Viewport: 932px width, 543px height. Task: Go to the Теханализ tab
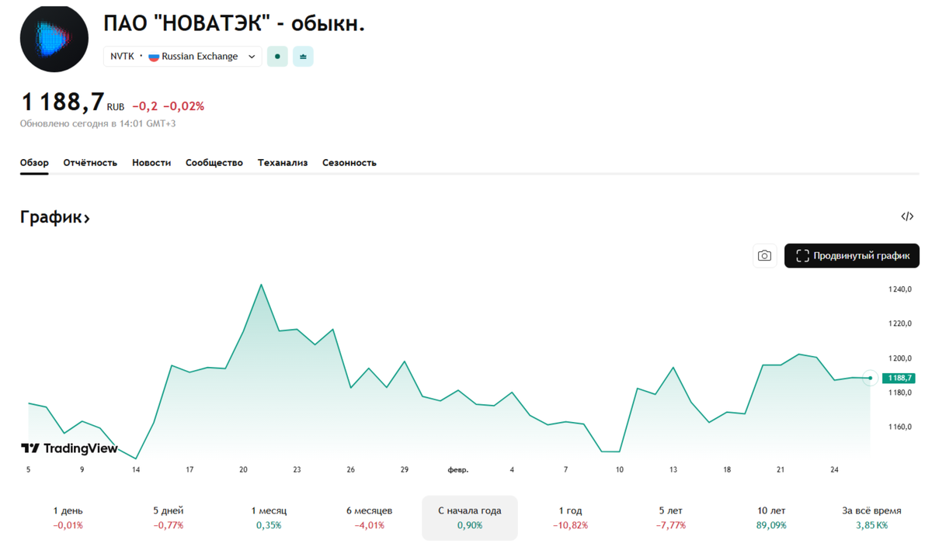pyautogui.click(x=283, y=163)
